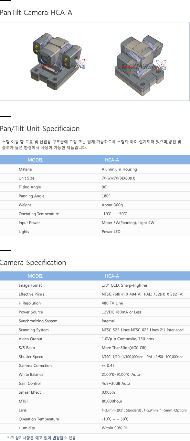Screen dimensions: 190x441
Task: Click the About 300g weight value
Action: pos(112,205)
